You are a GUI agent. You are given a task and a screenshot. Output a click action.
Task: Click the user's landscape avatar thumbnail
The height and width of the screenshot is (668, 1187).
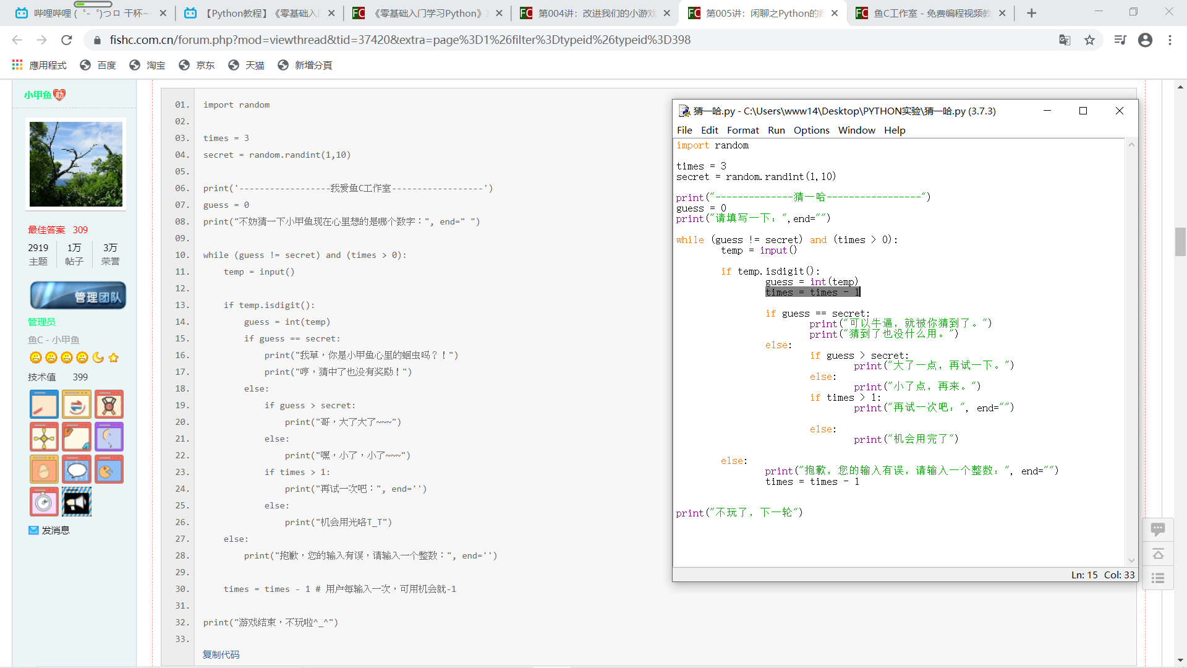pos(76,164)
